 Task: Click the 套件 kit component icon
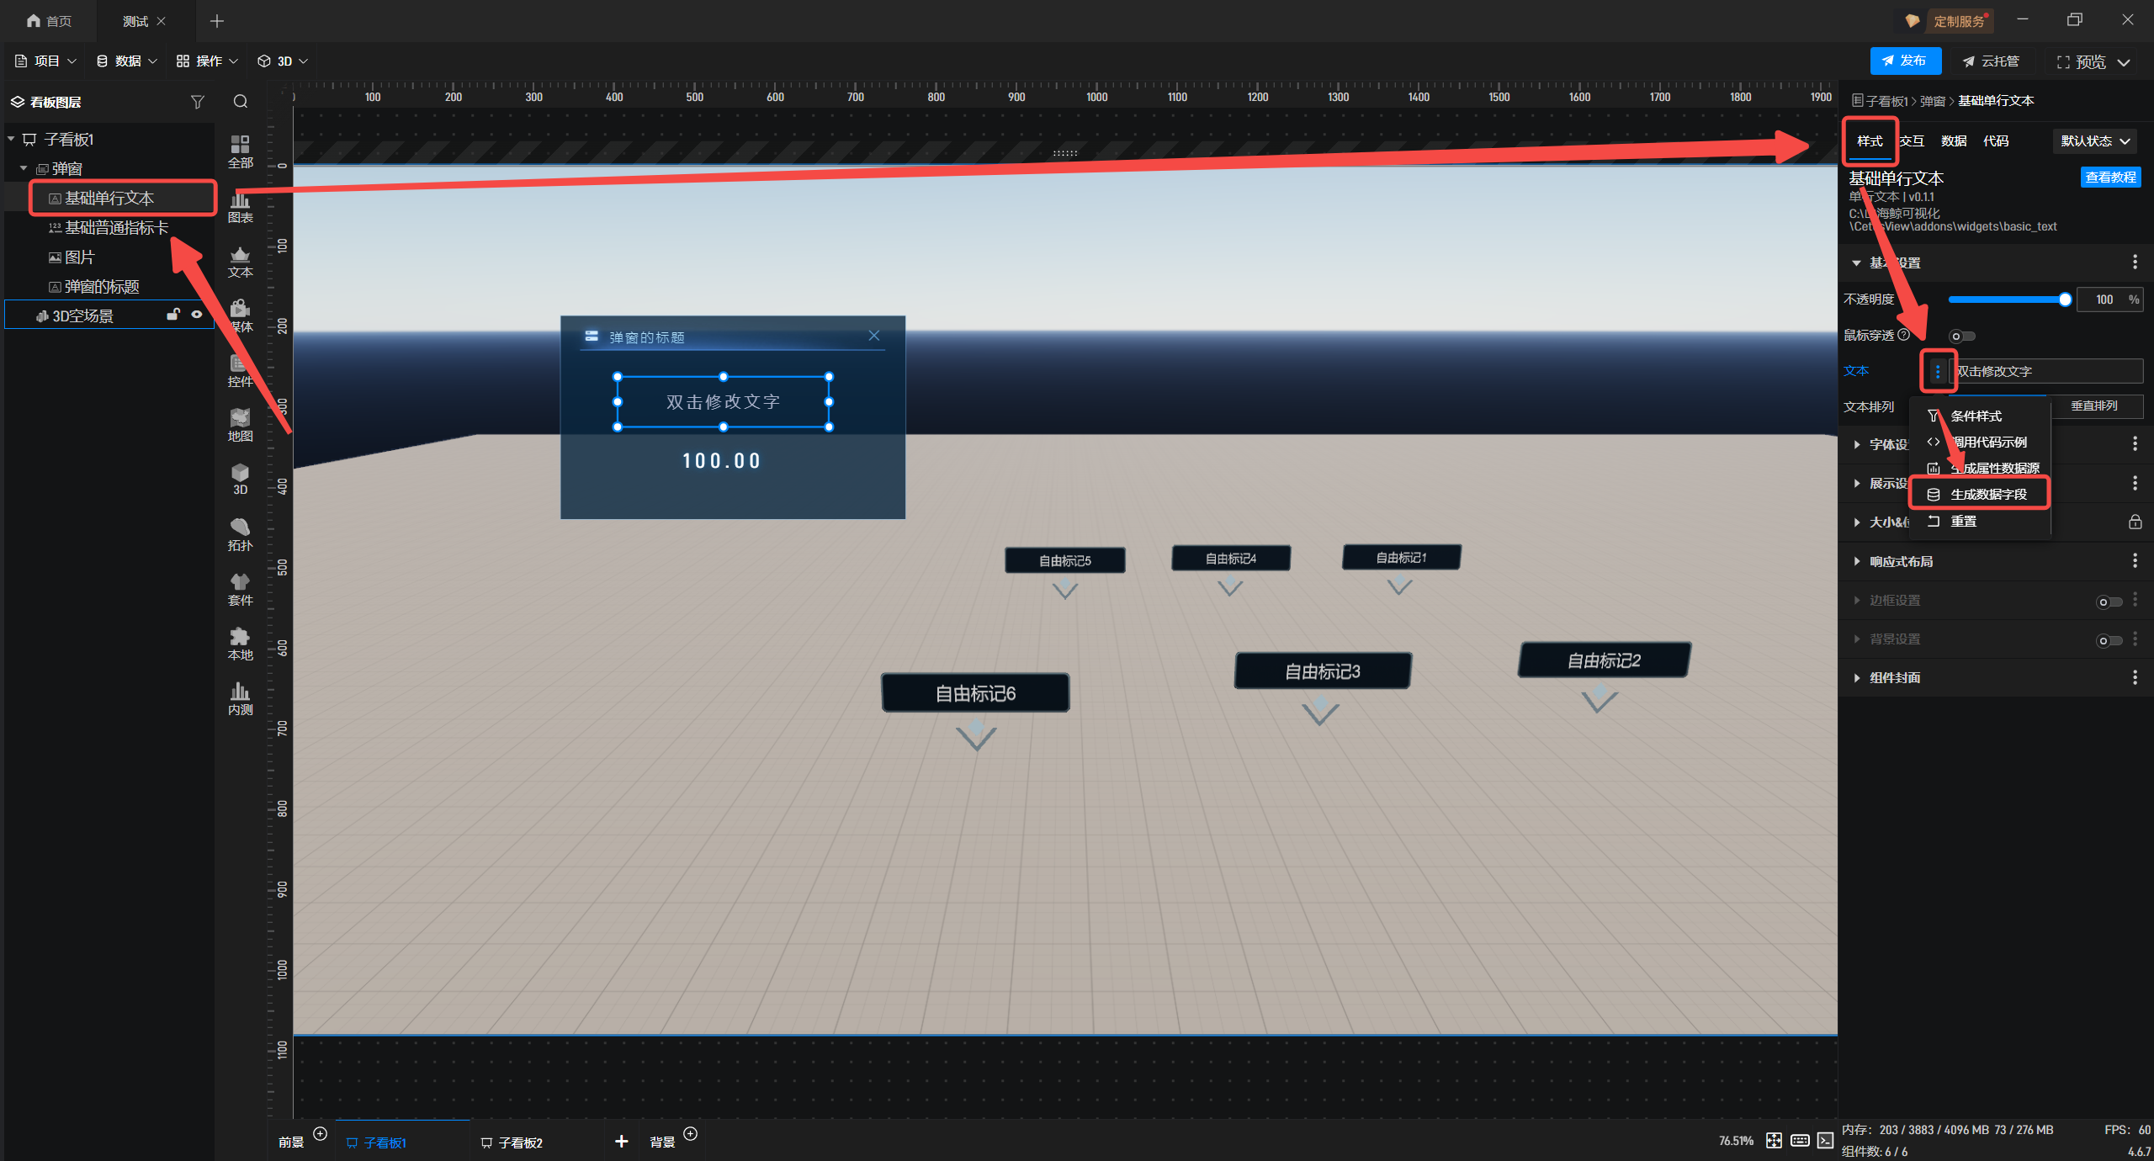tap(240, 589)
